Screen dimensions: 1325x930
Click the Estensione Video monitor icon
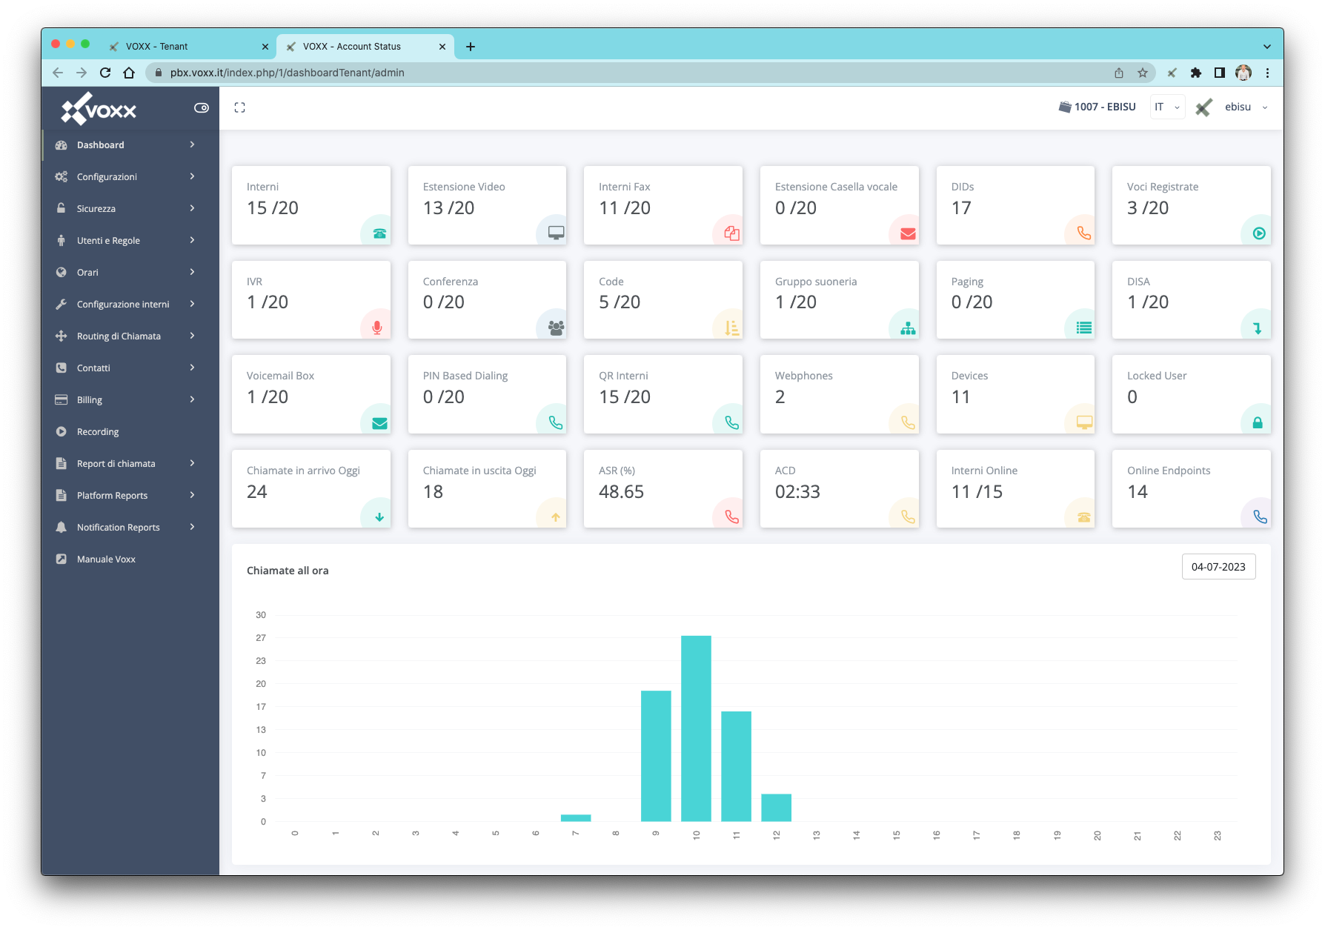[556, 233]
